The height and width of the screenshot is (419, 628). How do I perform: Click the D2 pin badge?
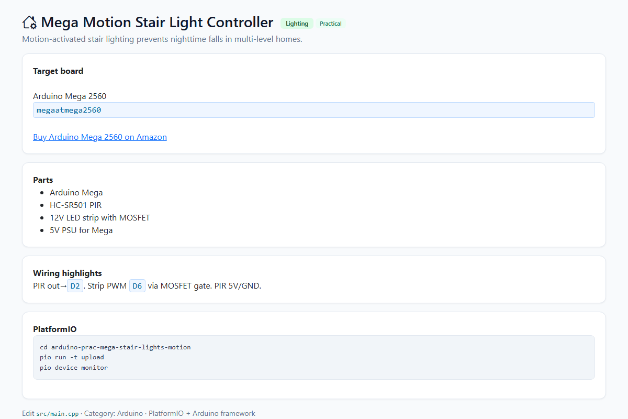(x=75, y=286)
